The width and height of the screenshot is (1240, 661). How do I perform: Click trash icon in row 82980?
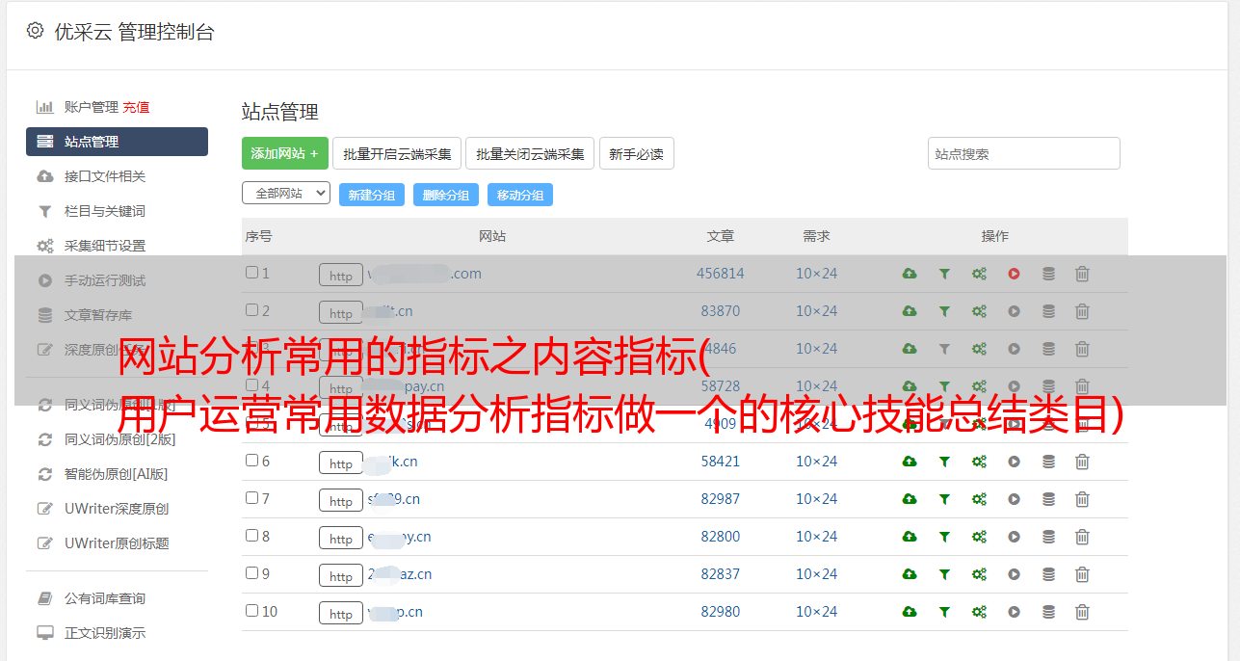pyautogui.click(x=1082, y=612)
